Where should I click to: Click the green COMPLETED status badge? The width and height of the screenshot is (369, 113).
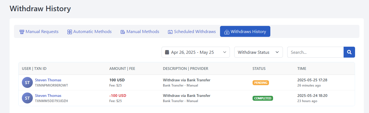coord(262,98)
